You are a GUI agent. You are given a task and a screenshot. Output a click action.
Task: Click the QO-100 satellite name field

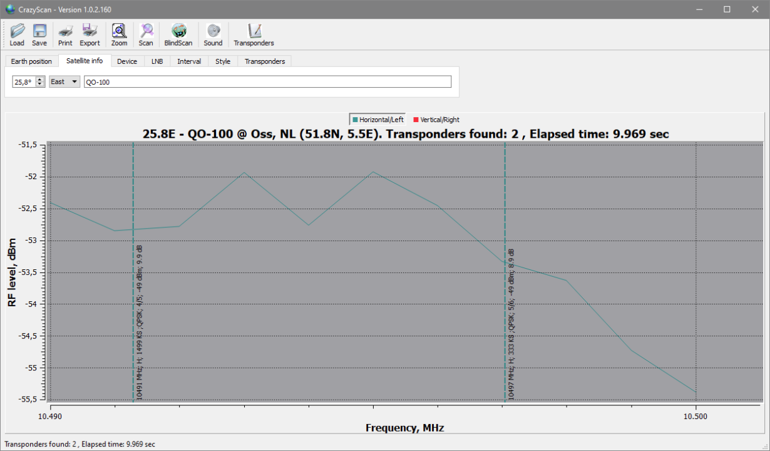267,82
